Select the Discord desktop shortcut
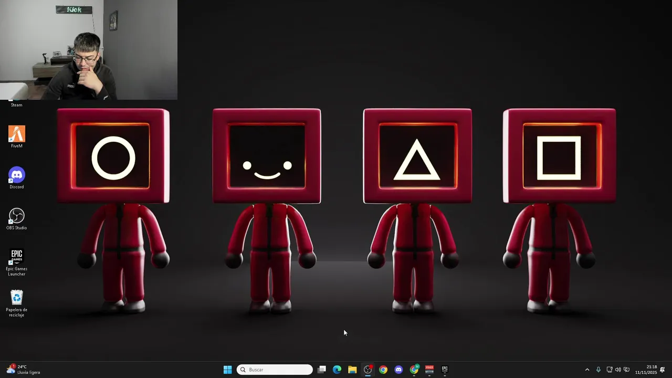Screen dimensions: 672x378 coord(17,178)
